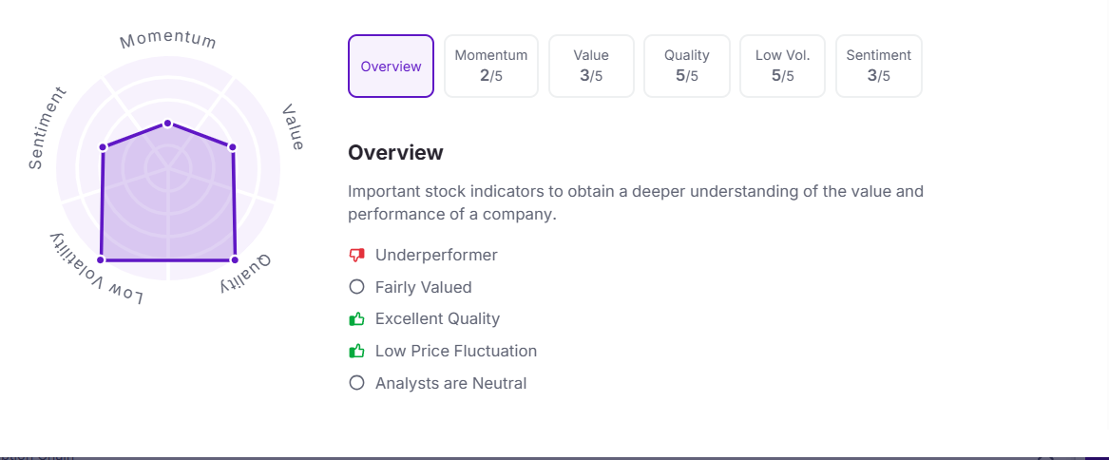Click the Overview section heading
The width and height of the screenshot is (1109, 460).
pos(395,153)
